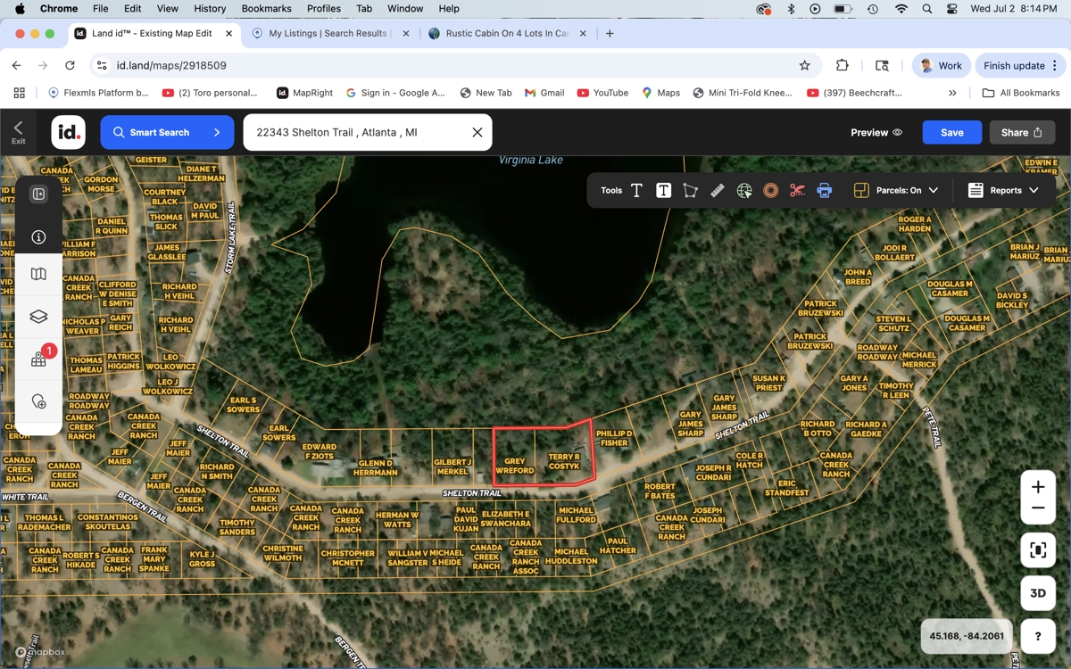This screenshot has height=669, width=1071.
Task: Open the Reports dropdown menu
Action: pos(1004,190)
